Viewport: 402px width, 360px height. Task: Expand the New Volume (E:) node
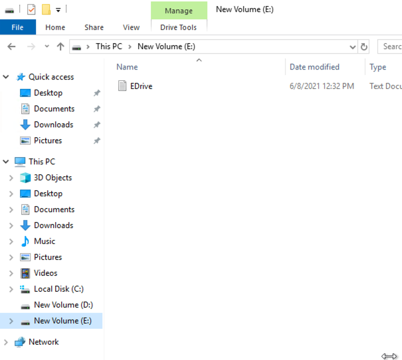tap(11, 321)
